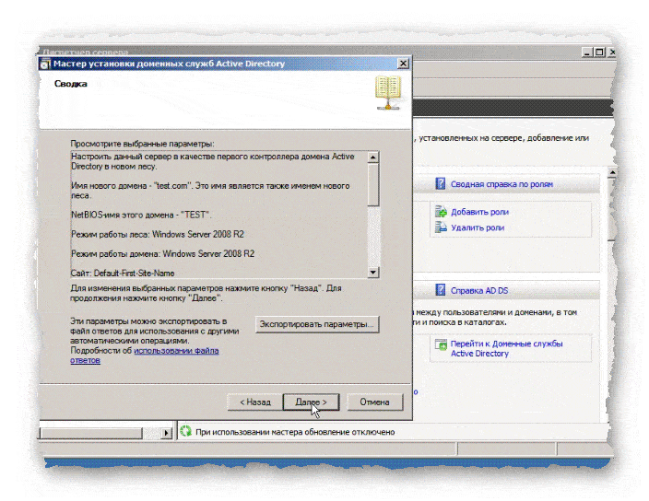Click the Сводка heading
Image resolution: width=649 pixels, height=501 pixels.
pos(71,84)
